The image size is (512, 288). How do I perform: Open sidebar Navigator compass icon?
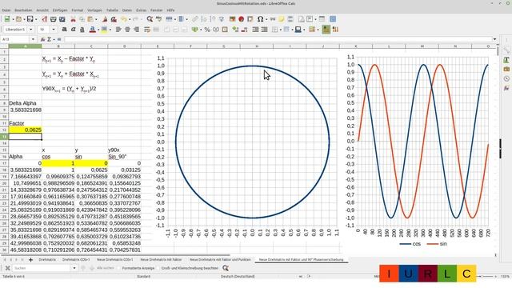[x=506, y=78]
